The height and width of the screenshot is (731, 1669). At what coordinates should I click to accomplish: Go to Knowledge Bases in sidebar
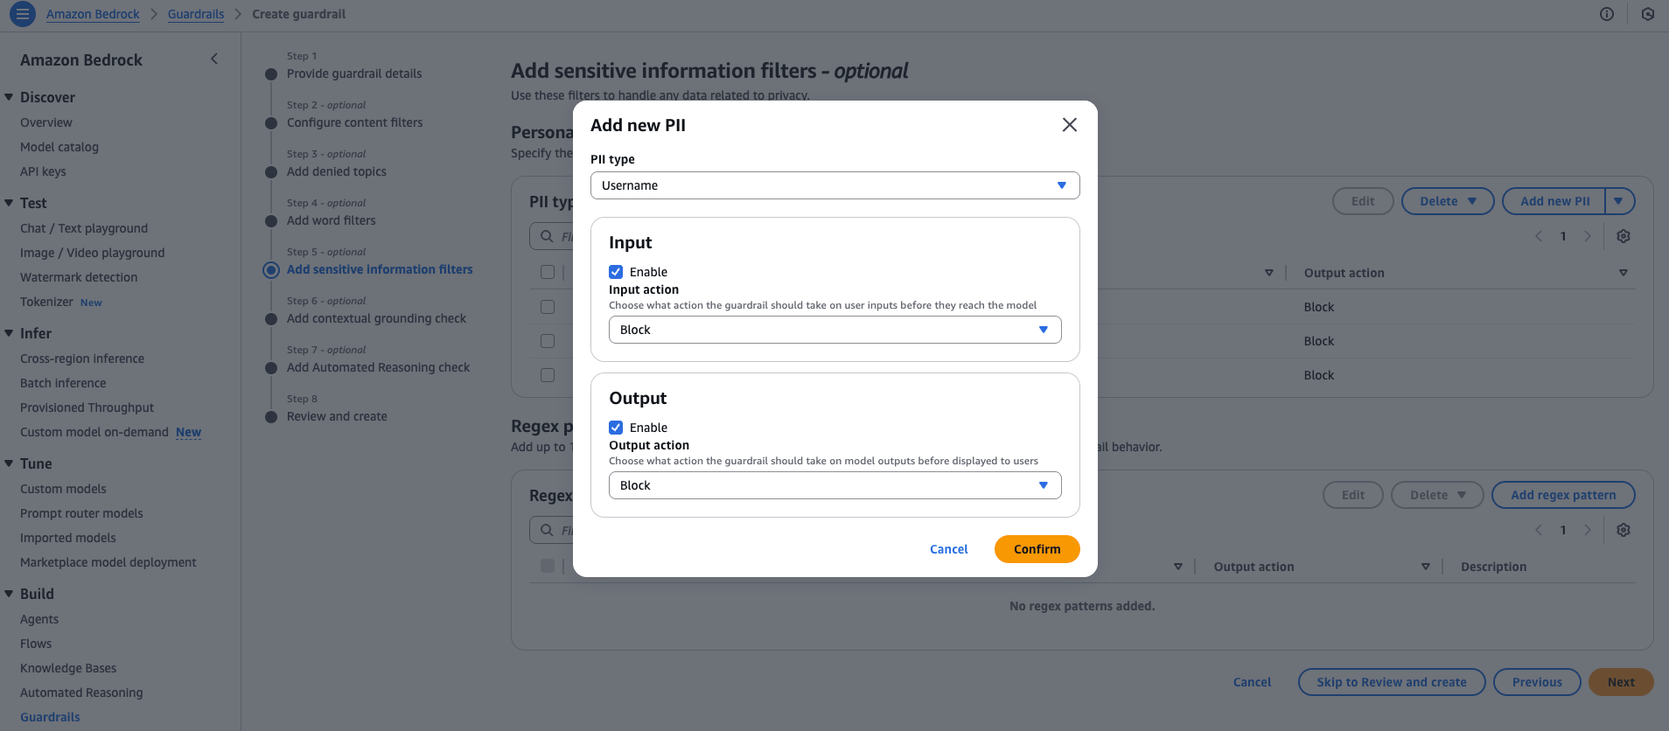[68, 668]
